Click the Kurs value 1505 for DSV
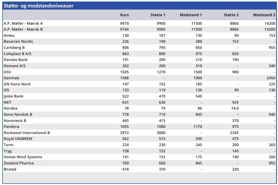Screen dimensions: 278x185 [x=124, y=72]
